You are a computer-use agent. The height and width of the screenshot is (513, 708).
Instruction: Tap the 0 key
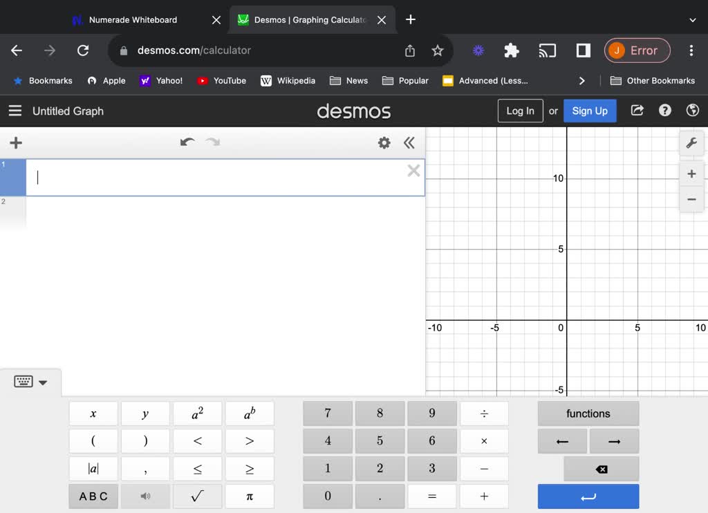point(327,496)
